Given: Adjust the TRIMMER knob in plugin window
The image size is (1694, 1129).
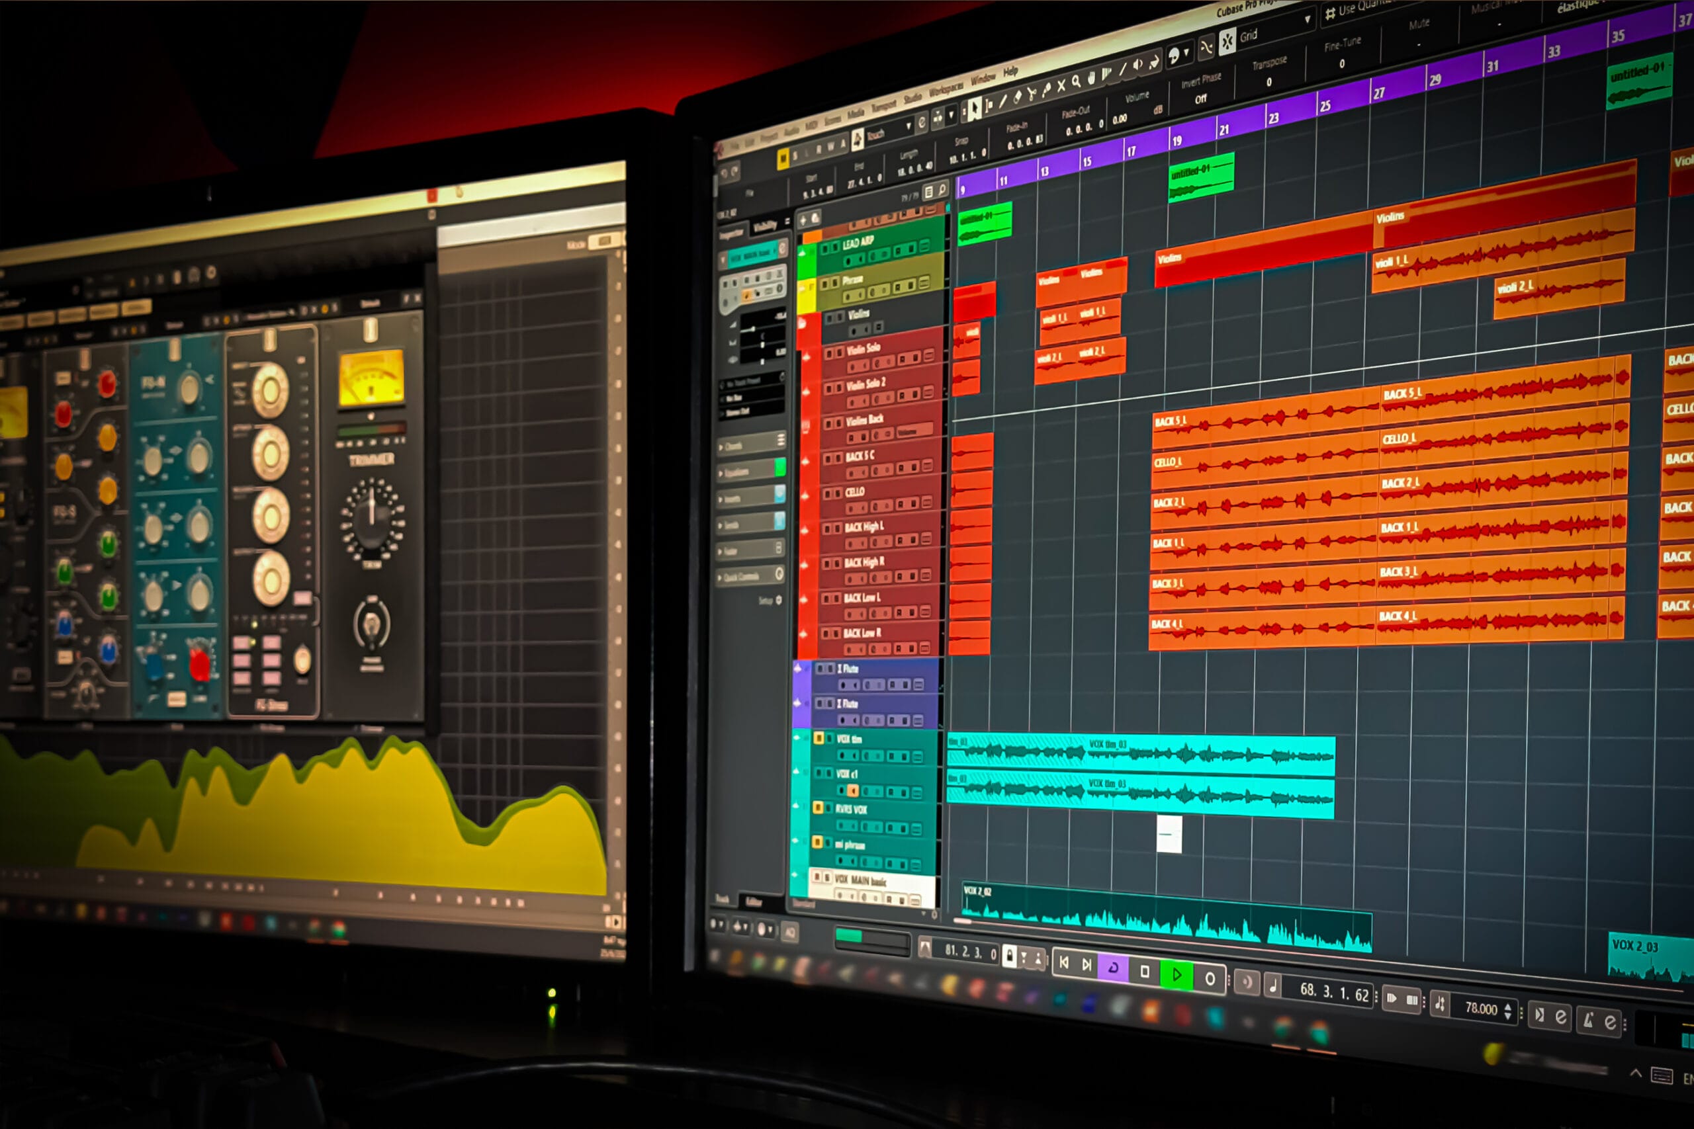Looking at the screenshot, I should click(x=372, y=519).
